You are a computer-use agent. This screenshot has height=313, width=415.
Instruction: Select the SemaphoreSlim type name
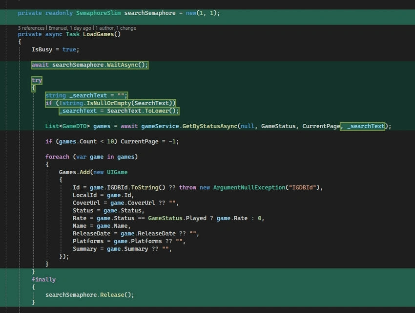point(99,13)
